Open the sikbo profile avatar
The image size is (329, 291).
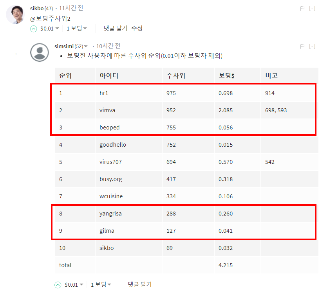(x=15, y=15)
